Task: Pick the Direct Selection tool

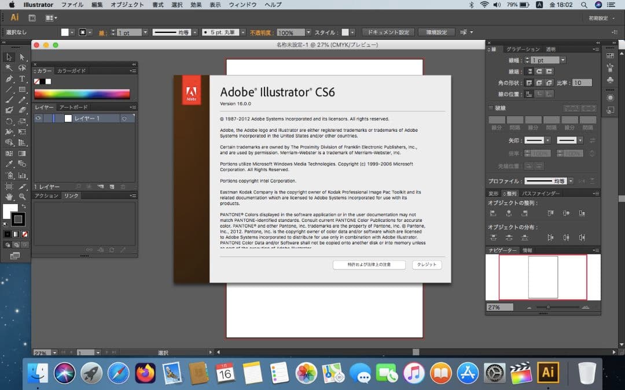Action: click(x=22, y=57)
